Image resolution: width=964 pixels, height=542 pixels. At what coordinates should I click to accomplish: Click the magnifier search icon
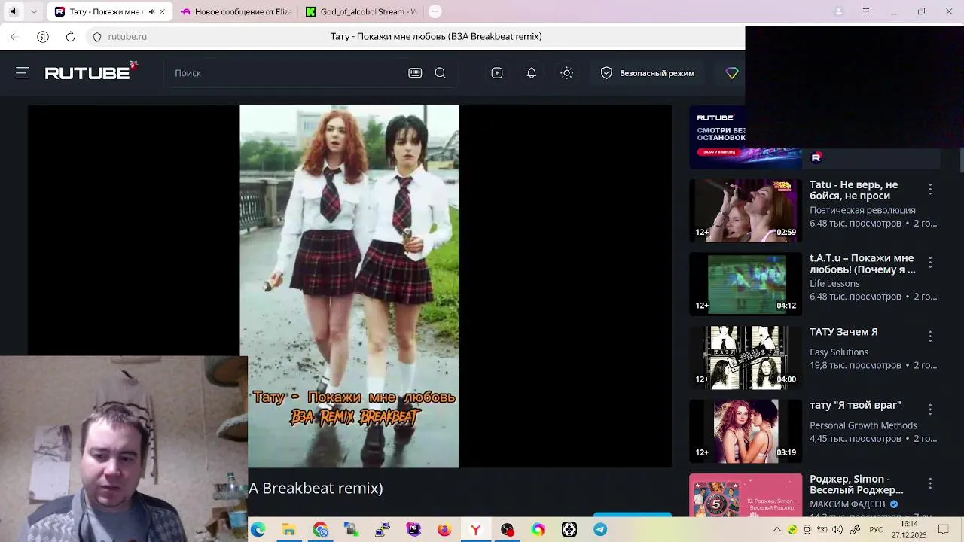pyautogui.click(x=441, y=73)
